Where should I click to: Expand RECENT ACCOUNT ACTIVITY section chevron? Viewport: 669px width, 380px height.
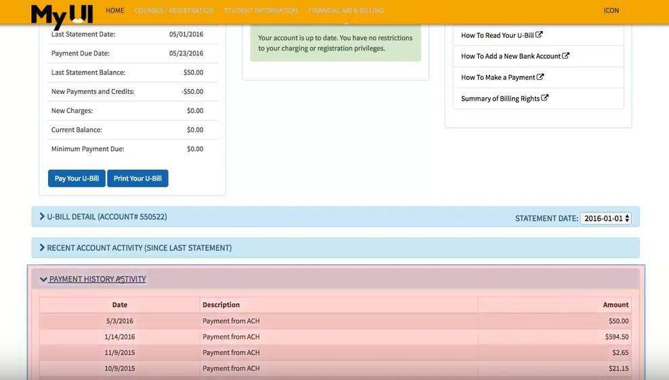tap(42, 247)
